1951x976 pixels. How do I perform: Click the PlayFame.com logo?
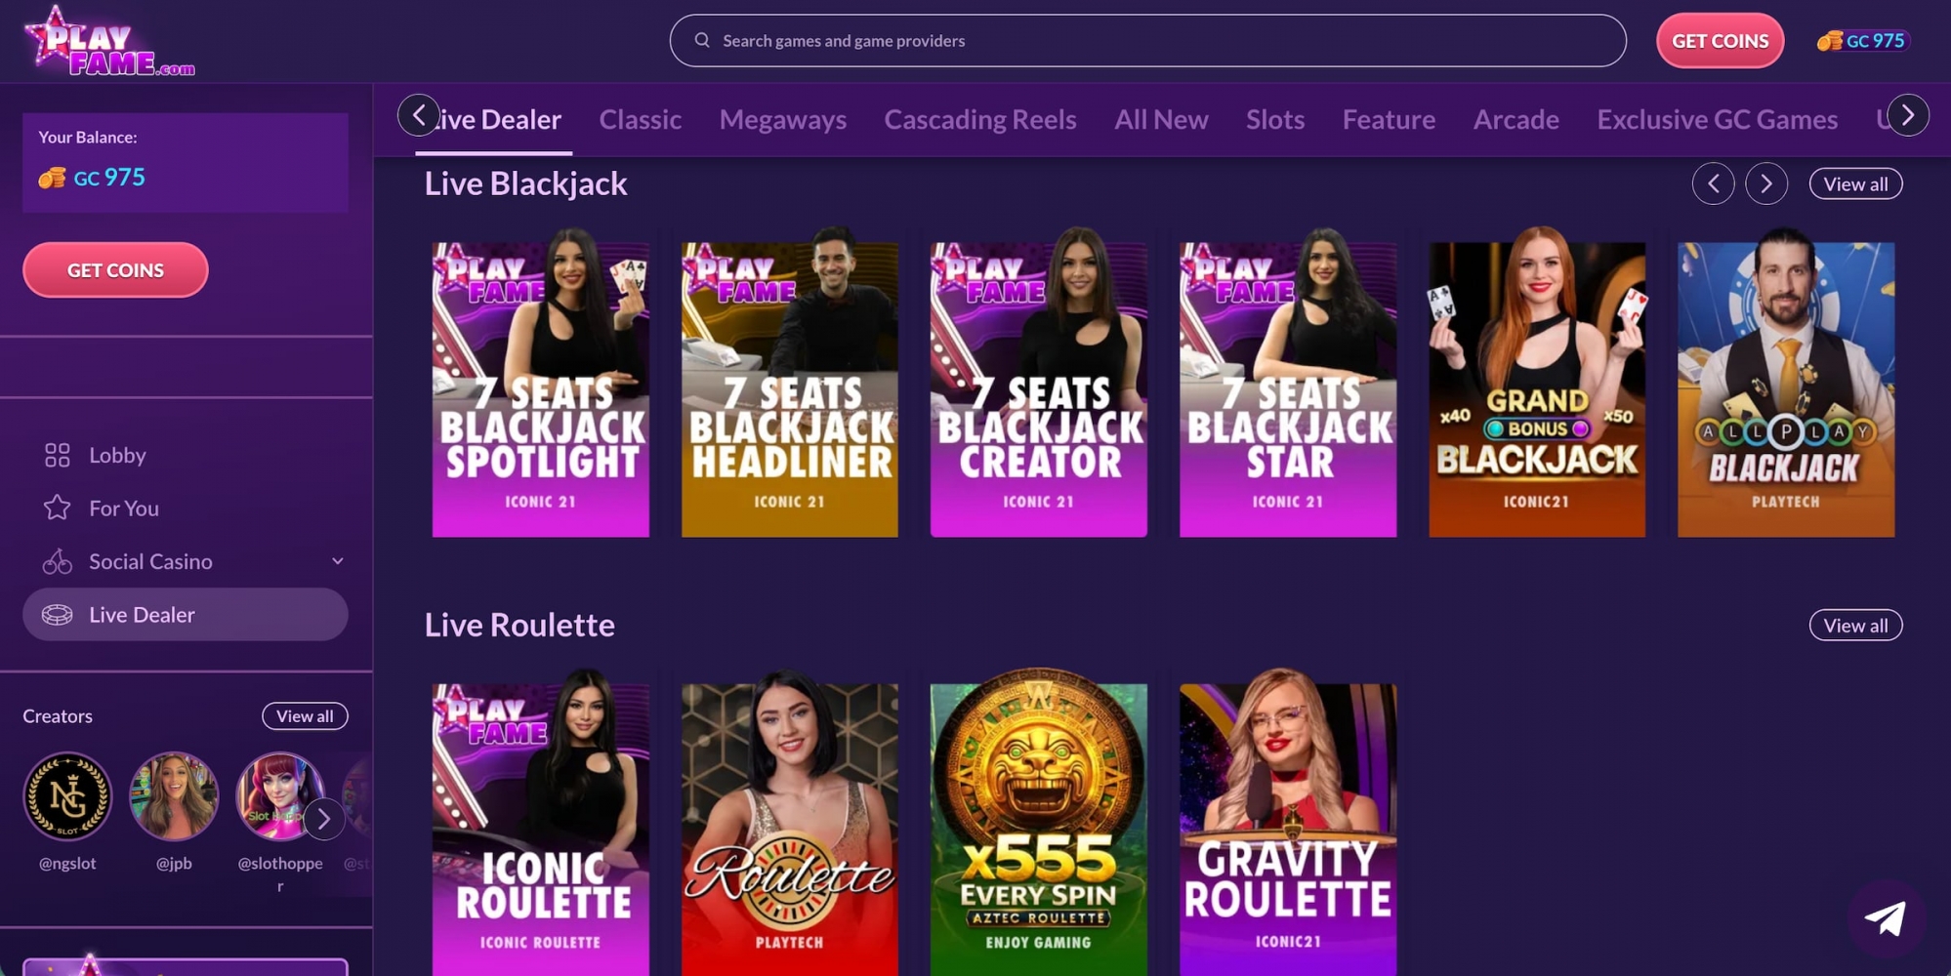(108, 42)
